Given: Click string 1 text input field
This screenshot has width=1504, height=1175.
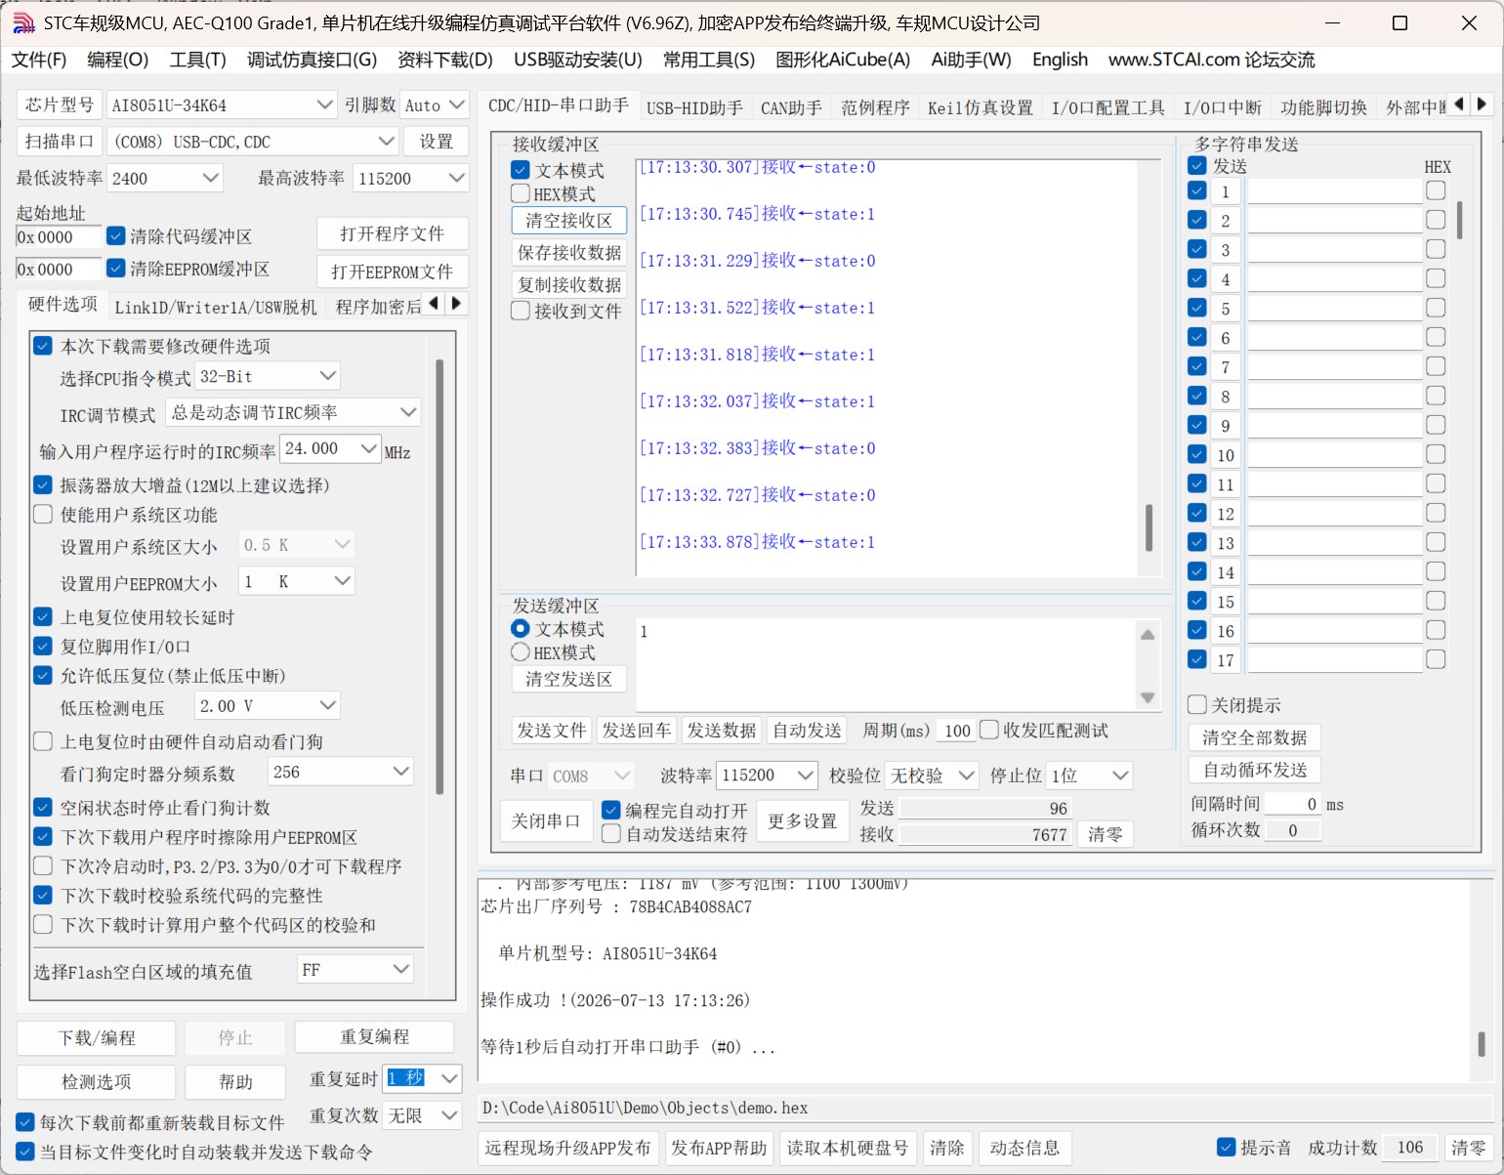Looking at the screenshot, I should (x=1335, y=190).
